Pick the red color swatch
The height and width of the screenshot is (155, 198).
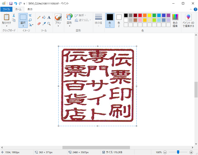point(140,15)
